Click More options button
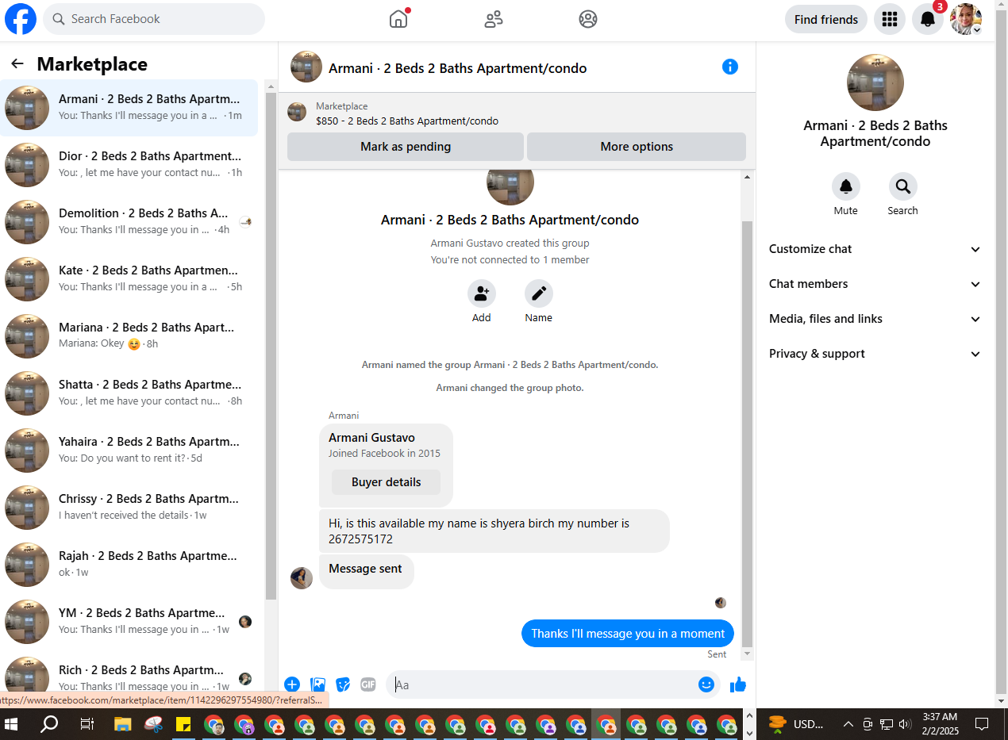 (x=637, y=147)
